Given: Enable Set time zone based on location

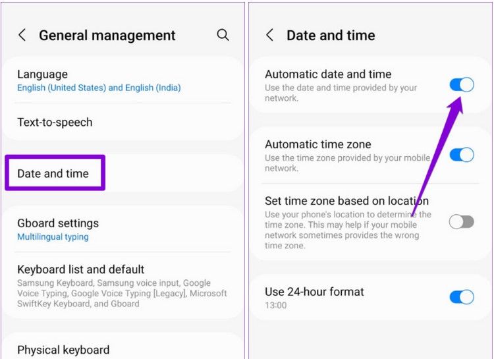Looking at the screenshot, I should pos(462,222).
